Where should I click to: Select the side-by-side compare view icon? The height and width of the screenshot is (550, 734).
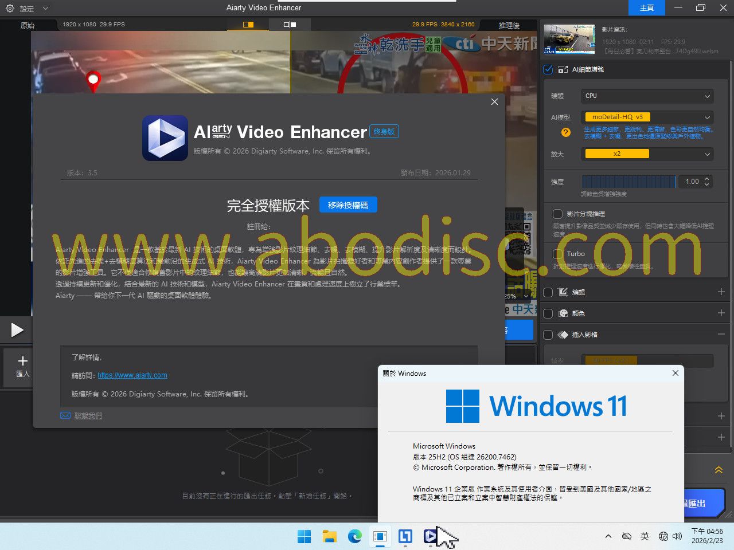click(x=290, y=25)
